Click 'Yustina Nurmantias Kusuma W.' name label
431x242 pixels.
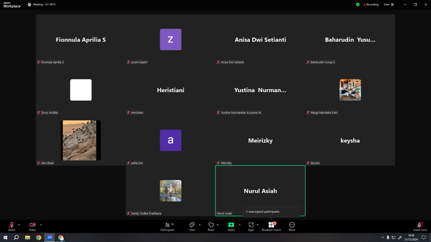point(241,112)
